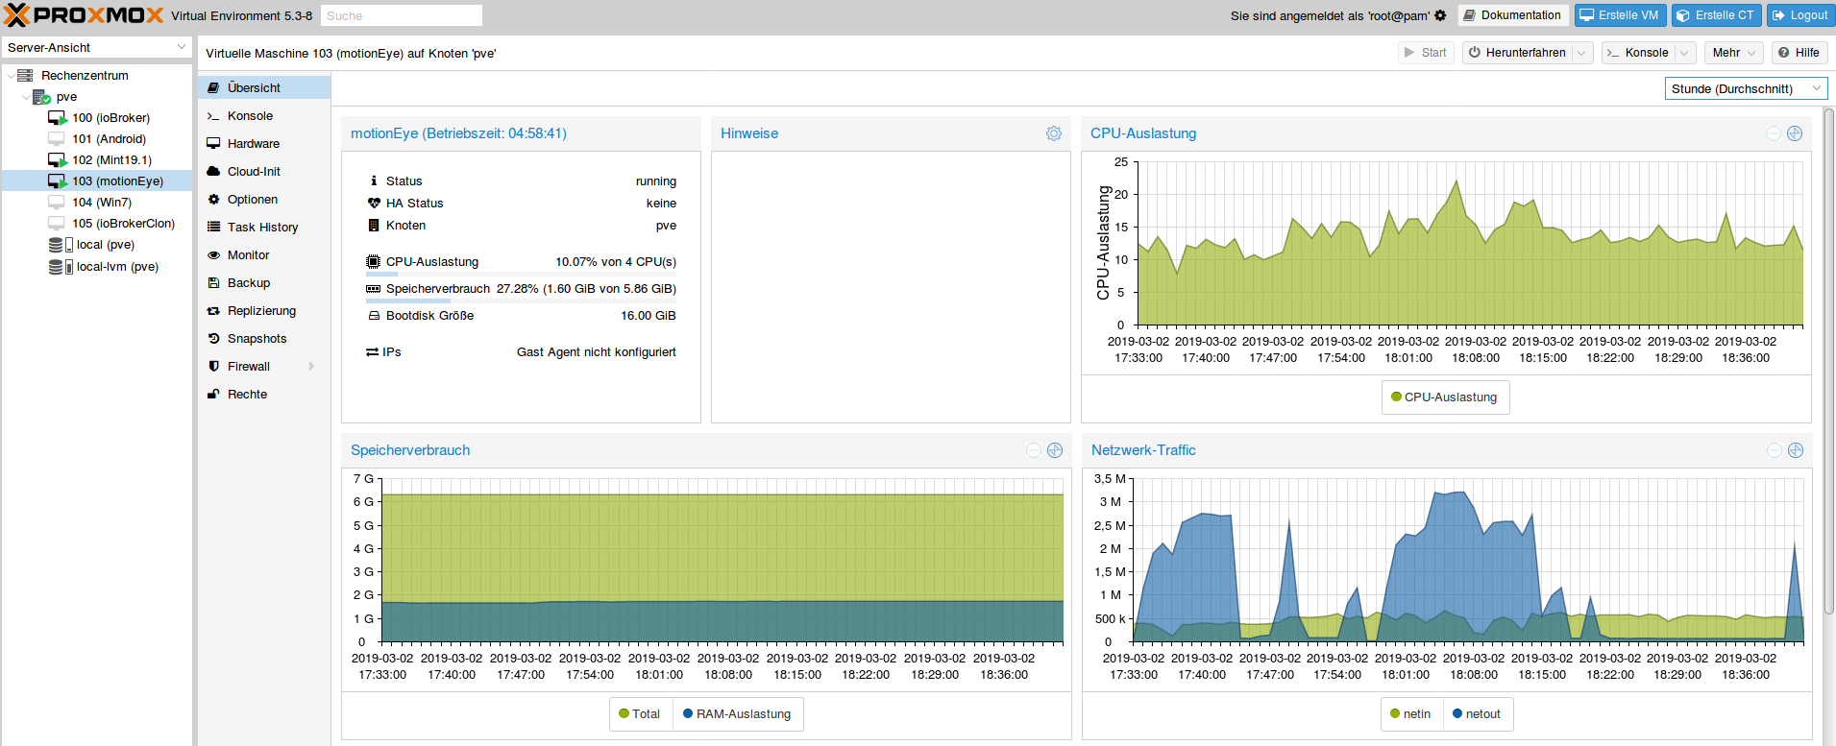This screenshot has height=746, width=1836.
Task: Open the Backup section label
Action: (249, 283)
